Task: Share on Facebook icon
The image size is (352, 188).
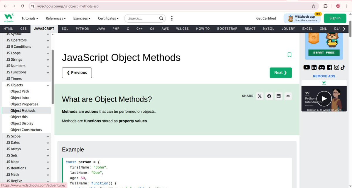Action: click(x=269, y=96)
